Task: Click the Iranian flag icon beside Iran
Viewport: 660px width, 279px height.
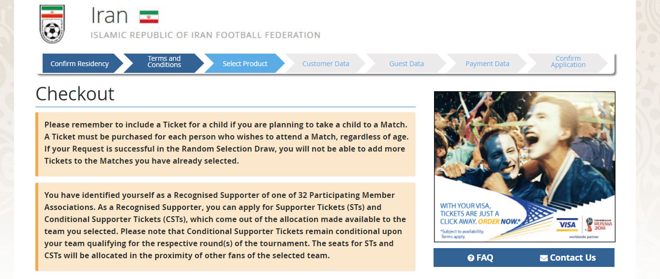Action: tap(149, 17)
